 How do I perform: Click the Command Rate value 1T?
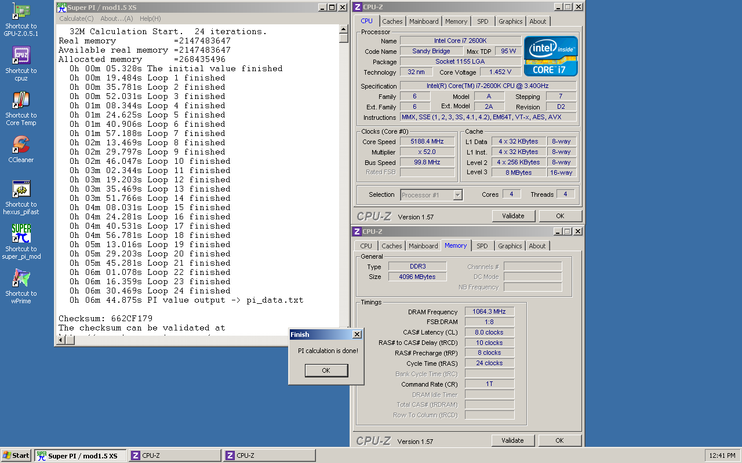pos(489,384)
